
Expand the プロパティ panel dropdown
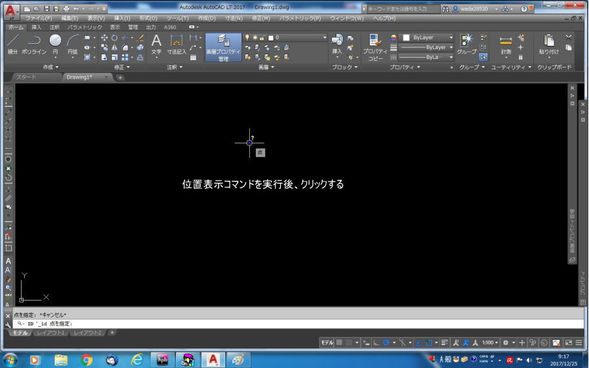[404, 67]
